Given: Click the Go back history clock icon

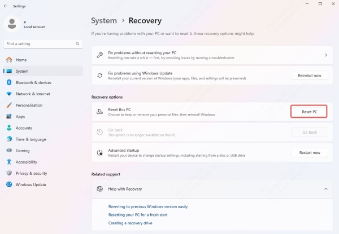Looking at the screenshot, I should tap(99, 132).
